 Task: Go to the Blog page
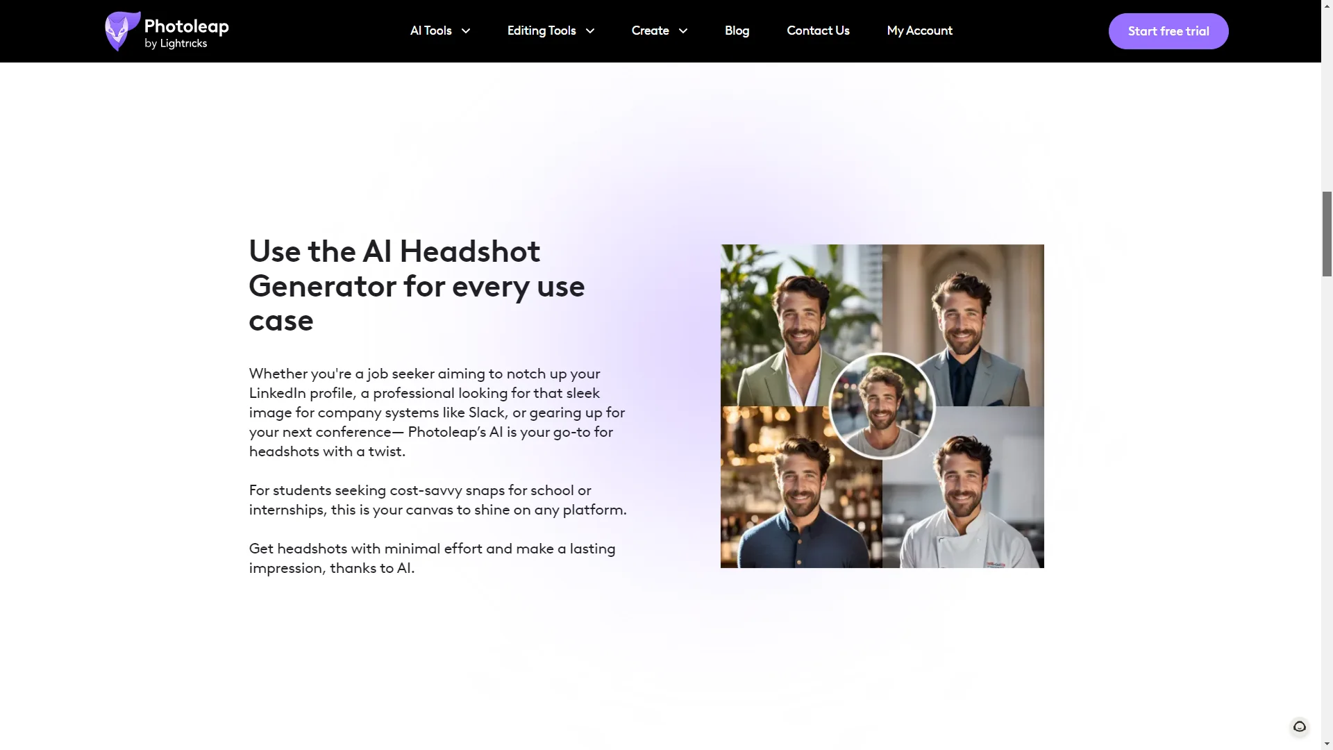(x=737, y=31)
